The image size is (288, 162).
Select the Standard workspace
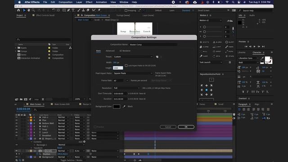pos(186,10)
